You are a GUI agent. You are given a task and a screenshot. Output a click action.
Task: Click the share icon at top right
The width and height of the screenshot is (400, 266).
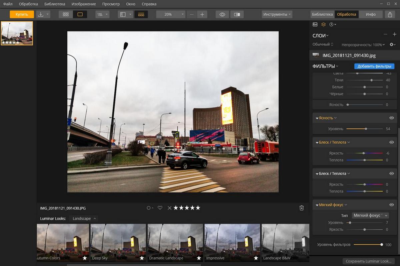click(x=390, y=15)
